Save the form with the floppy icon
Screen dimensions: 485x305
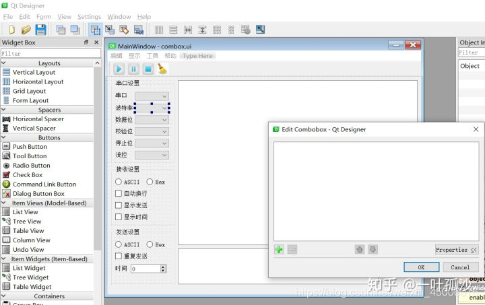tap(41, 30)
